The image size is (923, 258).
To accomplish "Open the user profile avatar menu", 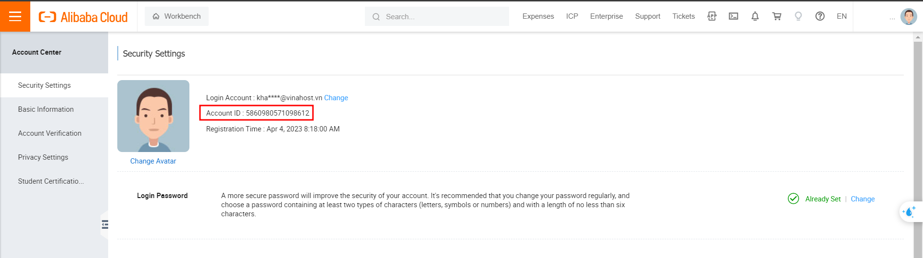I will 908,16.
